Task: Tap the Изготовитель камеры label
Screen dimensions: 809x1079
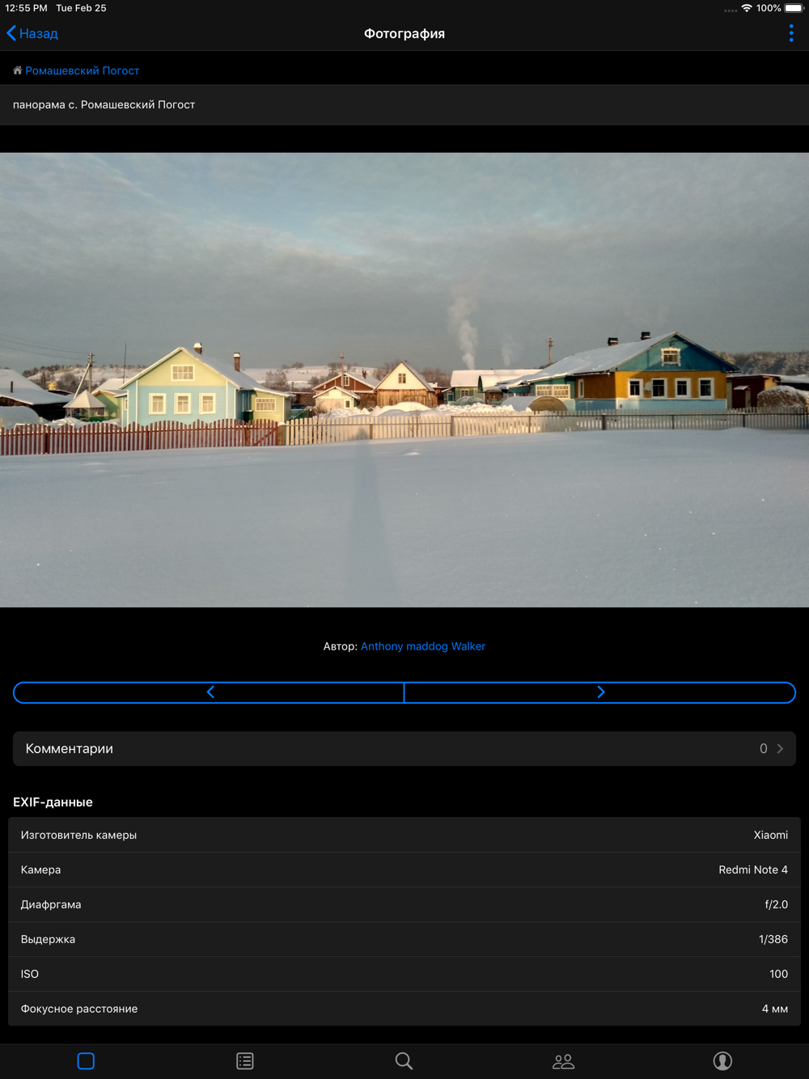Action: click(x=78, y=835)
